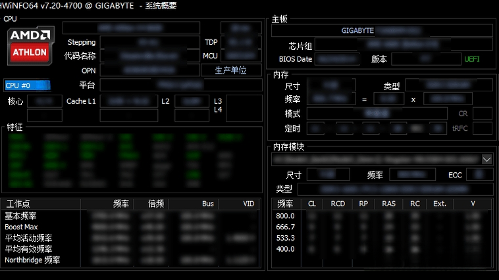
Task: Click the V column header in memory table
Action: click(473, 204)
